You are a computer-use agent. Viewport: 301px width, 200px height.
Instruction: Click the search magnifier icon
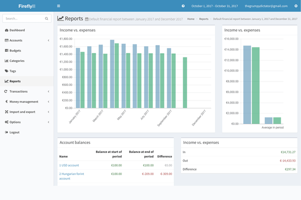(47, 18)
